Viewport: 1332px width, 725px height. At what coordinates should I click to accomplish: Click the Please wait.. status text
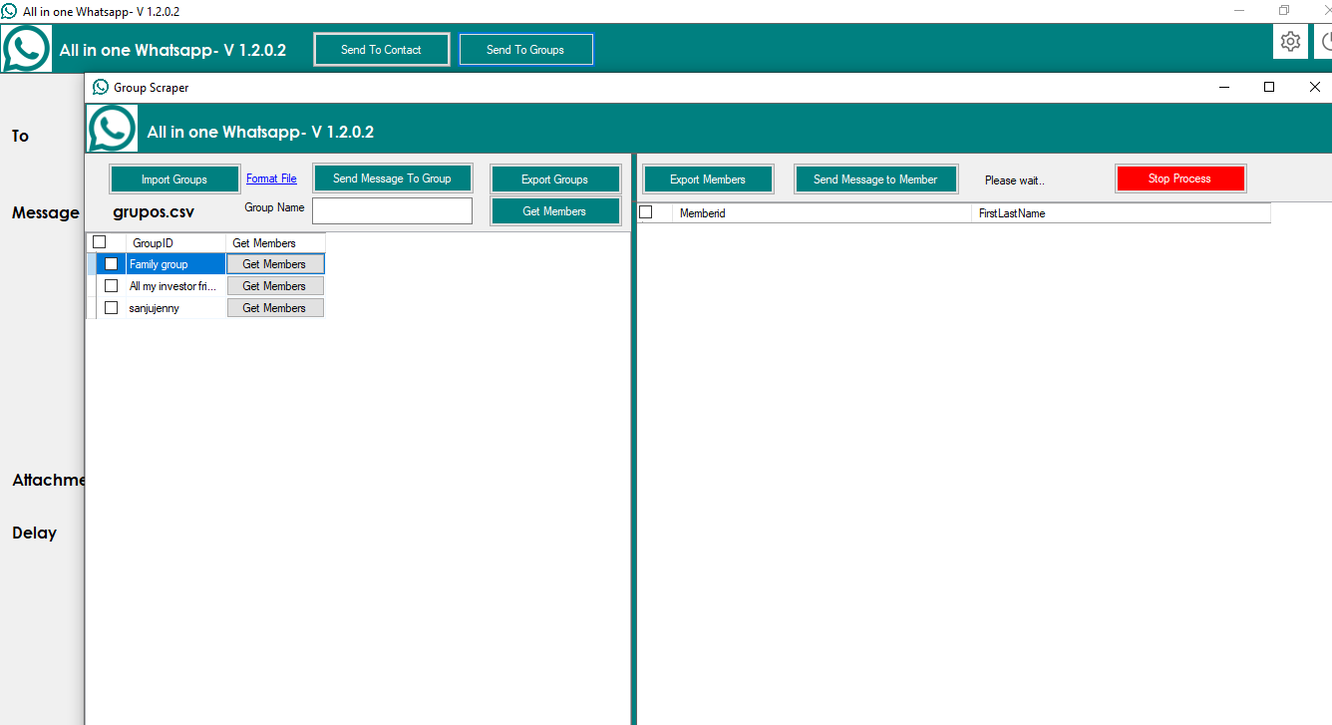(x=1015, y=181)
